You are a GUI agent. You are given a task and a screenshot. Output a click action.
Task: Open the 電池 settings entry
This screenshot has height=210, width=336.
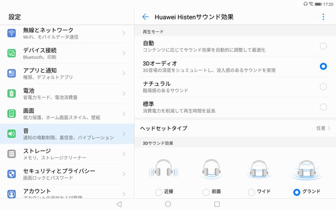click(67, 94)
